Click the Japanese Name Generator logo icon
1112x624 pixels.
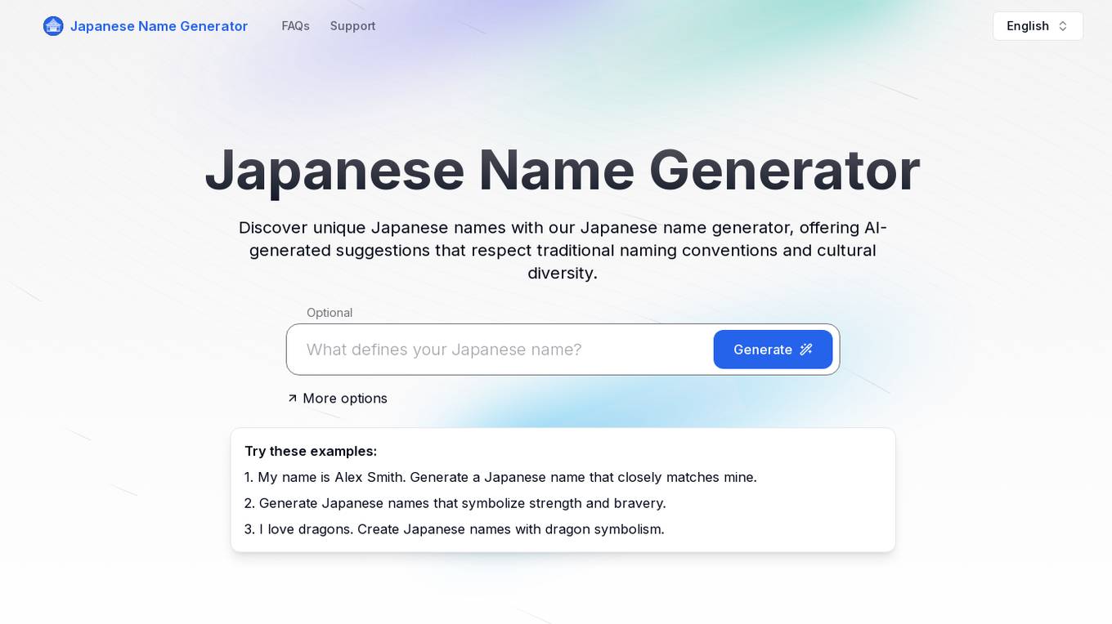53,26
